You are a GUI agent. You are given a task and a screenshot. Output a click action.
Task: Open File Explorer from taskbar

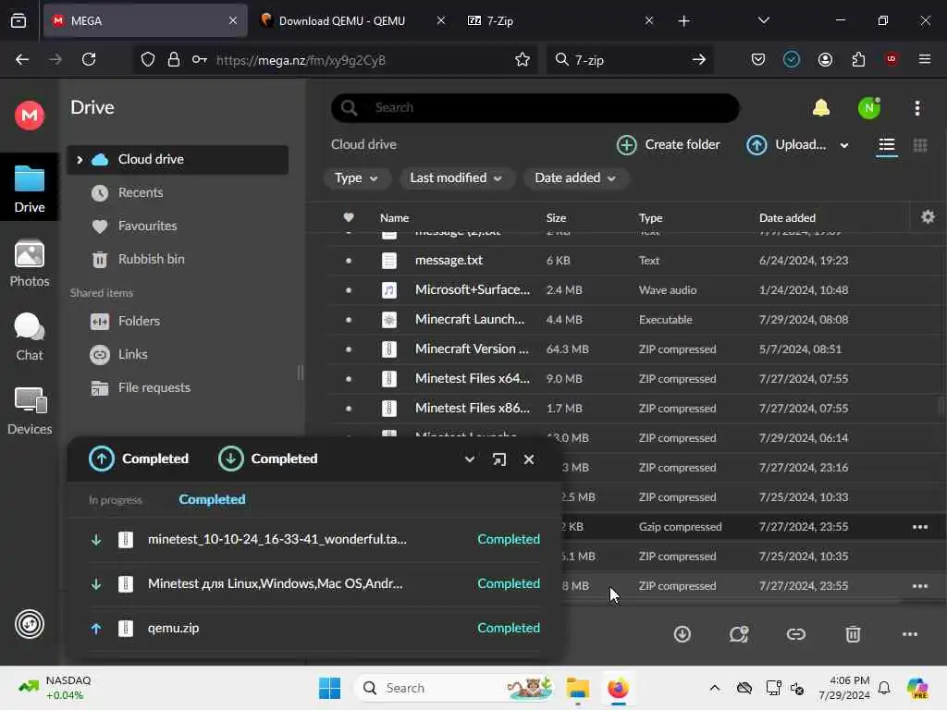pyautogui.click(x=577, y=688)
